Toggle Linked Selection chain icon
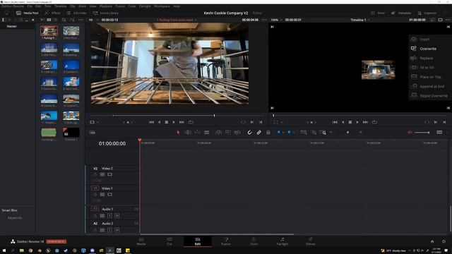This screenshot has height=254, width=452. point(259,133)
